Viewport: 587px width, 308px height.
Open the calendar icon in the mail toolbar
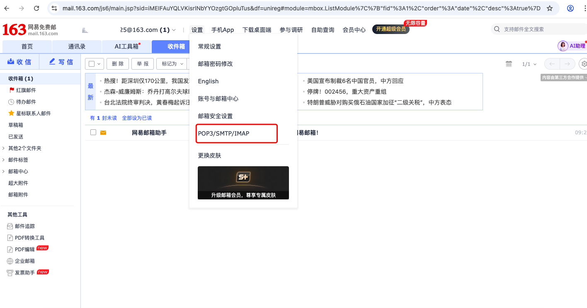pos(509,64)
